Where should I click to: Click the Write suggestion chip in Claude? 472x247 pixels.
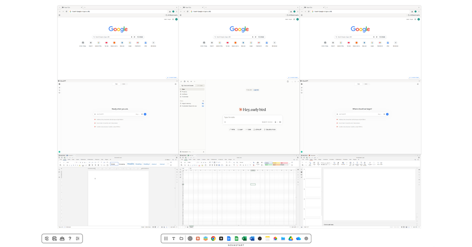232,129
